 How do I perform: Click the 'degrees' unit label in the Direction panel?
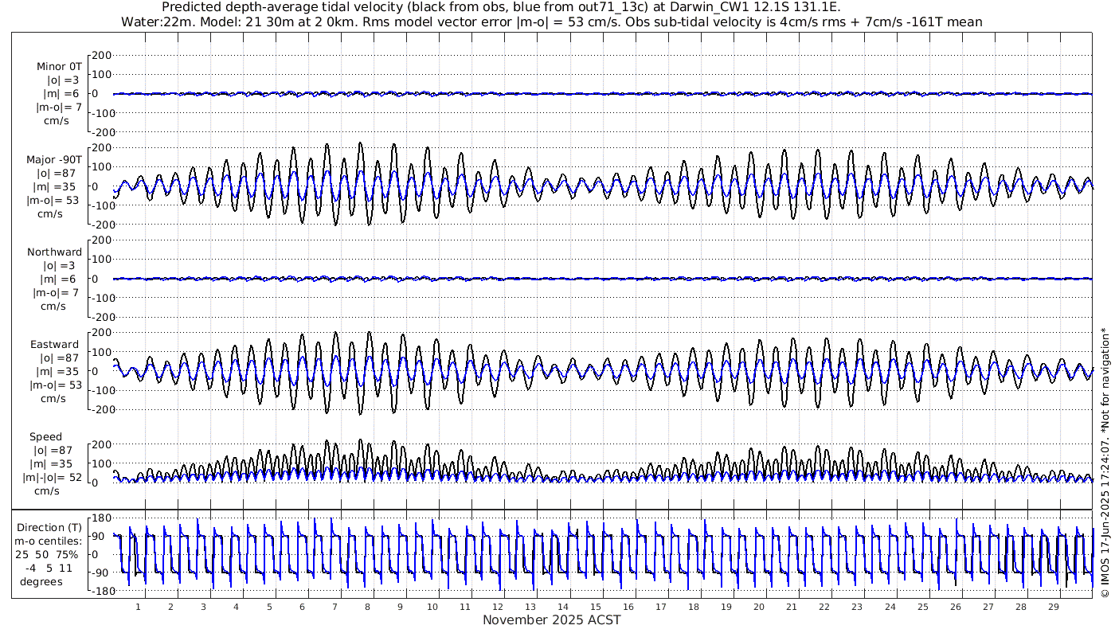click(x=41, y=581)
